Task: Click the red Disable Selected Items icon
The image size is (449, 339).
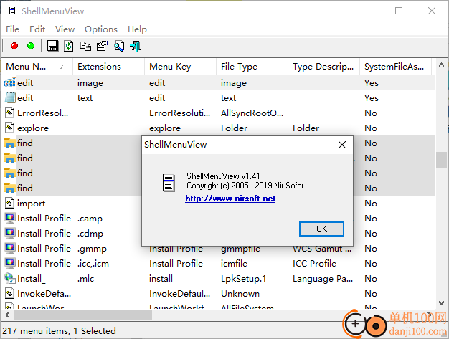Action: pos(14,46)
